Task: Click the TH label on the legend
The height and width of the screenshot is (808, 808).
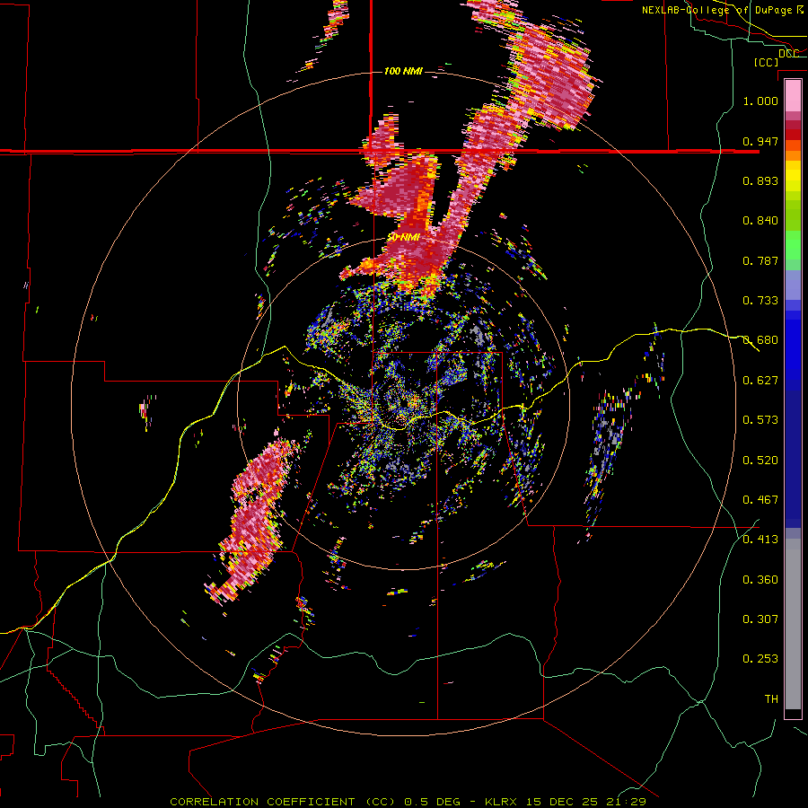Action: (x=771, y=699)
